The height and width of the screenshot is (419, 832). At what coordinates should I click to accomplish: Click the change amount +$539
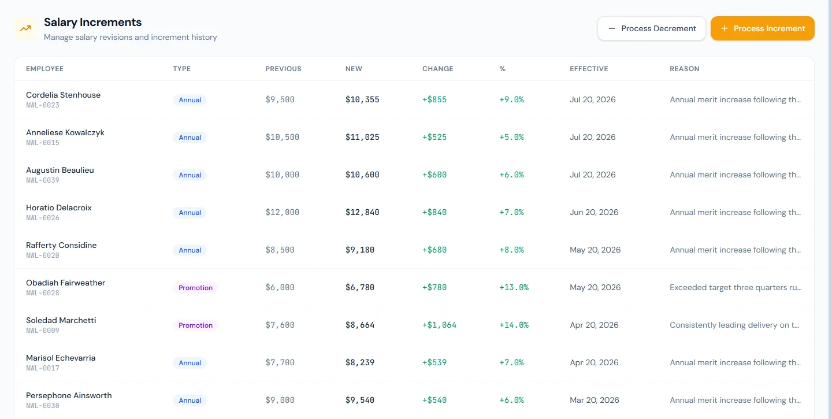[x=434, y=362]
